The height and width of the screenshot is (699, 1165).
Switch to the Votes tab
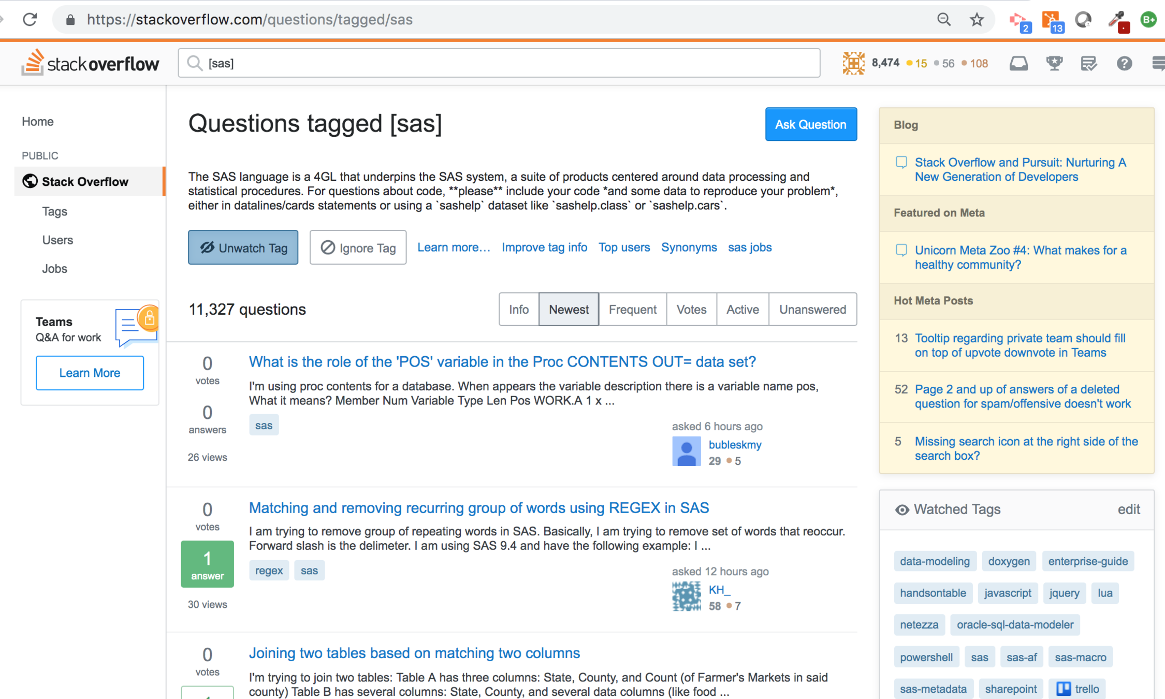(691, 309)
